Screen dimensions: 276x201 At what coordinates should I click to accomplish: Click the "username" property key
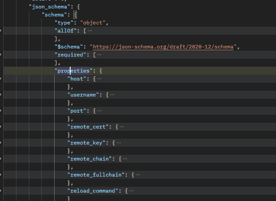pyautogui.click(x=83, y=95)
